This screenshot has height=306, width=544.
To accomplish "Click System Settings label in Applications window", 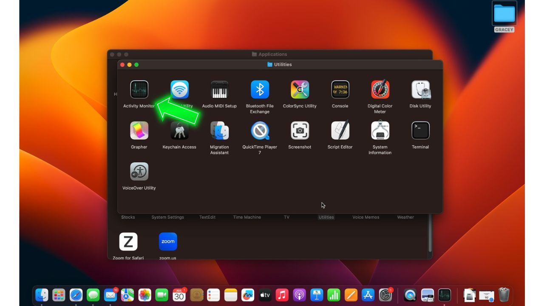I will click(168, 217).
